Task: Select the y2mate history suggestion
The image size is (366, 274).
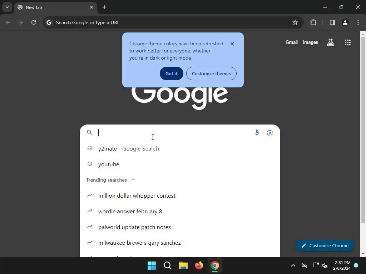Action: [x=180, y=149]
